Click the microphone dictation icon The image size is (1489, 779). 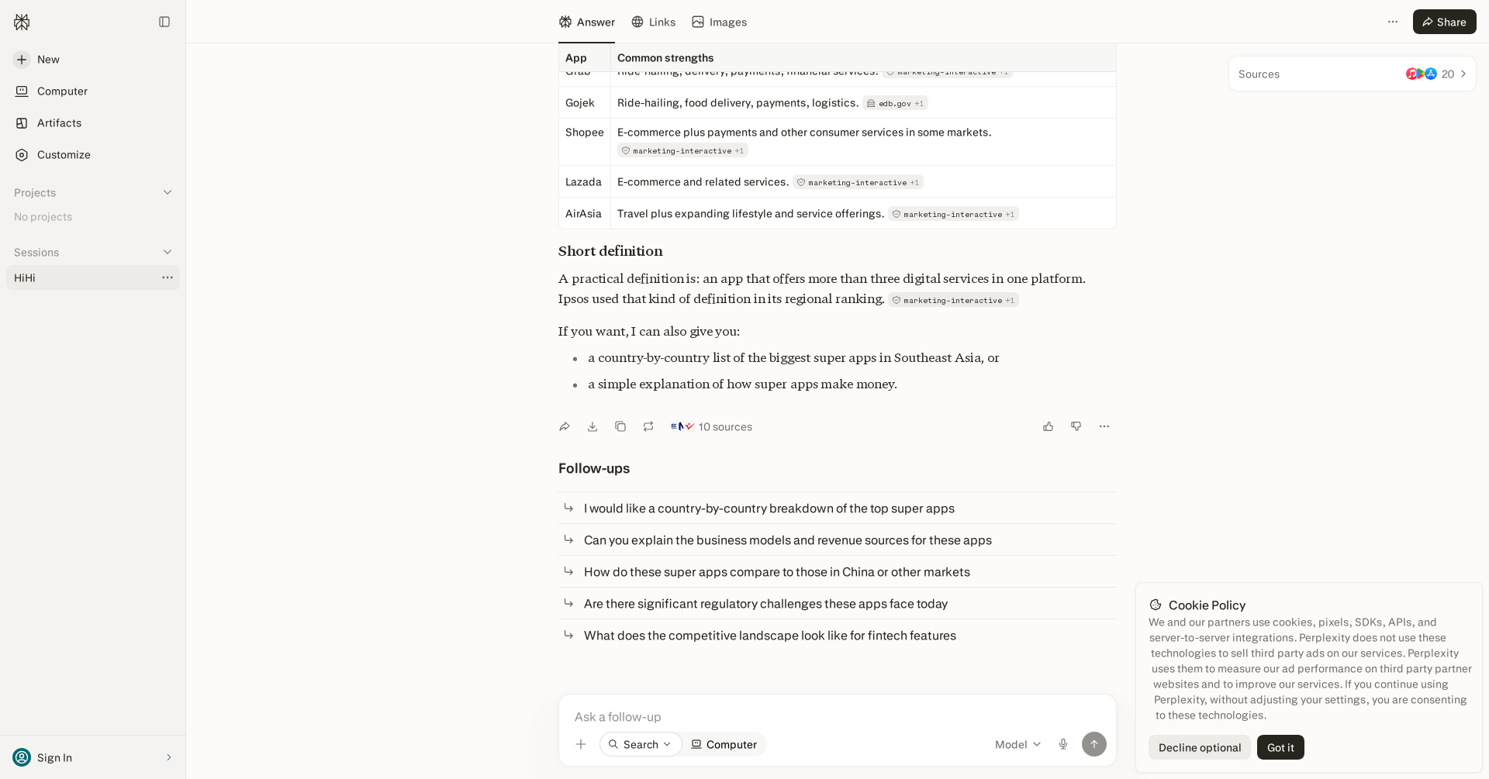click(1063, 744)
